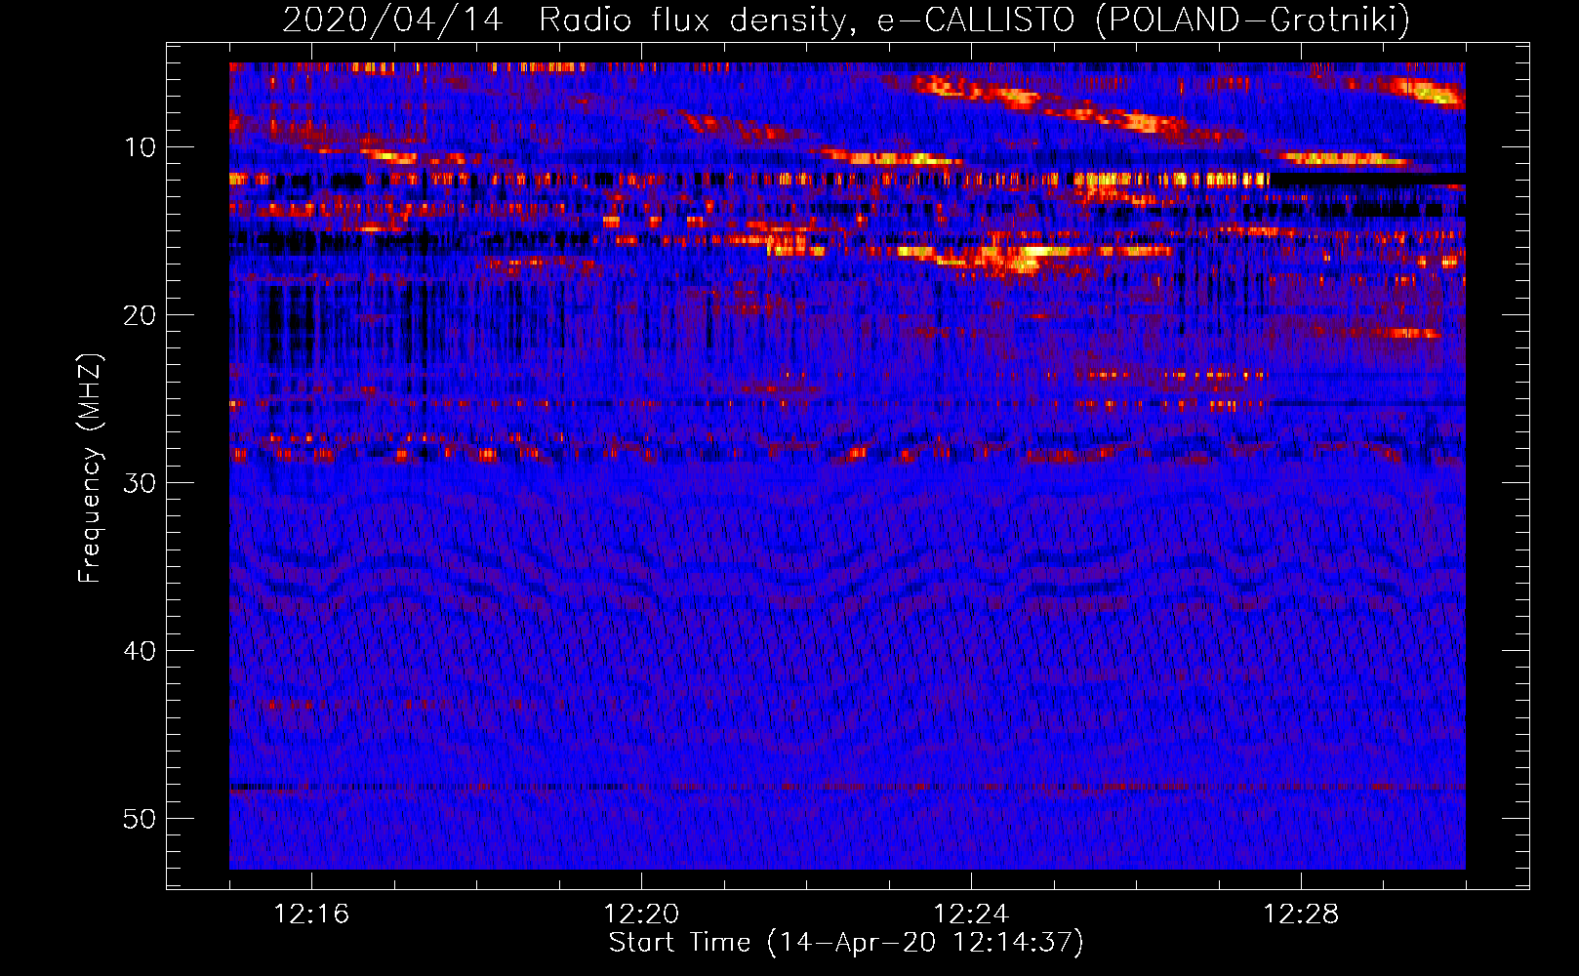Screen dimensions: 1579x976
Task: Click the 30 MHz frequency tick label
Action: tap(140, 483)
